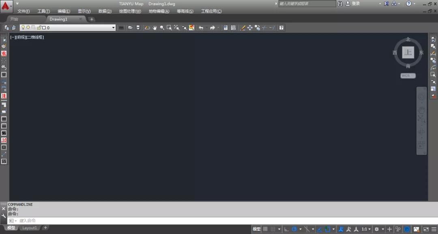438x234 pixels.
Task: Toggle snap mode dotted grid in status bar
Action: tap(273, 229)
